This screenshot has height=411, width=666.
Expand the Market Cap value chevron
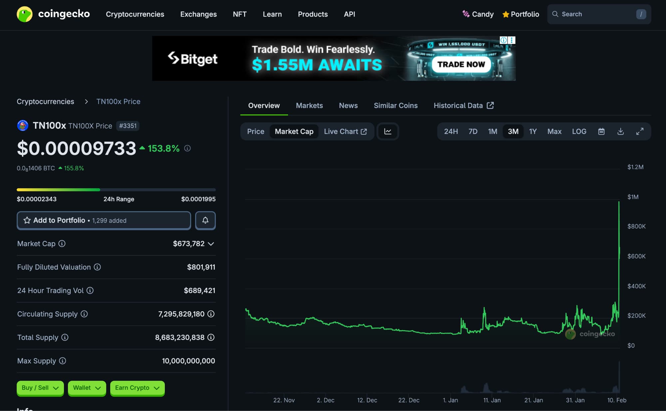pos(211,244)
